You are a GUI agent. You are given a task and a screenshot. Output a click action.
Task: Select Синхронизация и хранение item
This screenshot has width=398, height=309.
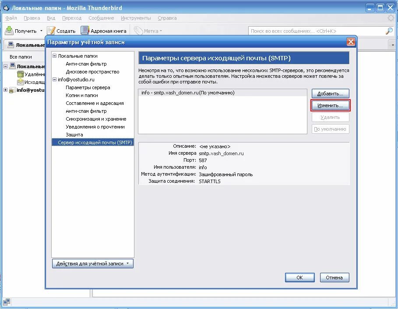point(96,119)
